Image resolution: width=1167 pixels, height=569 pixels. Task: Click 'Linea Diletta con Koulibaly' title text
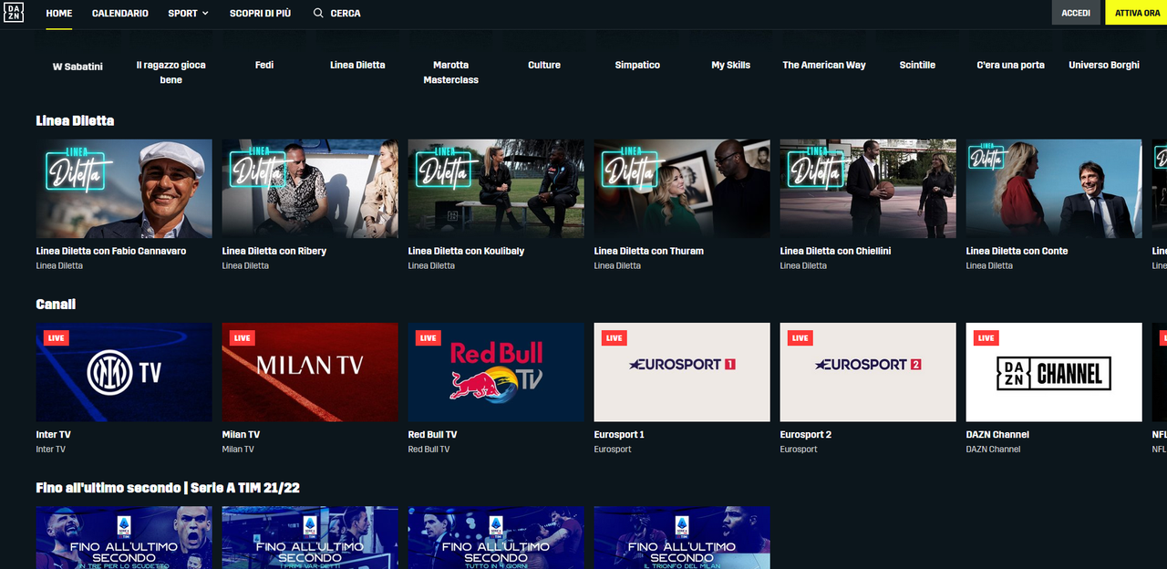point(466,251)
